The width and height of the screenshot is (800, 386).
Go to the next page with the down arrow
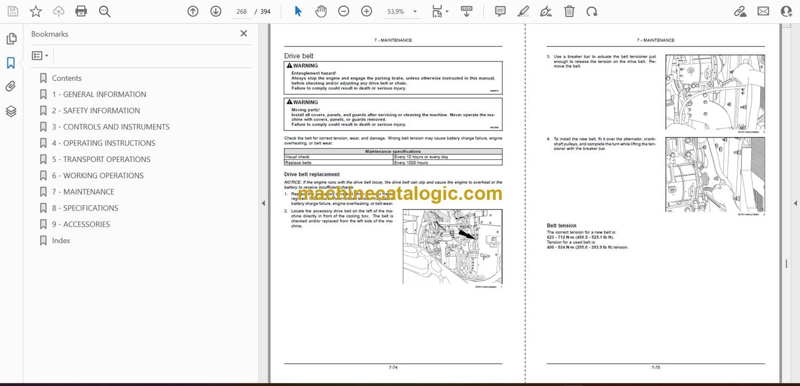coord(215,11)
